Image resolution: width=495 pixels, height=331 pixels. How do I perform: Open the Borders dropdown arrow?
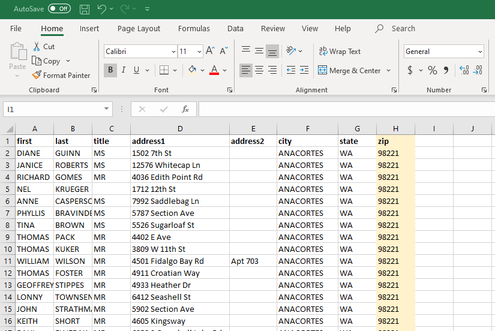175,70
